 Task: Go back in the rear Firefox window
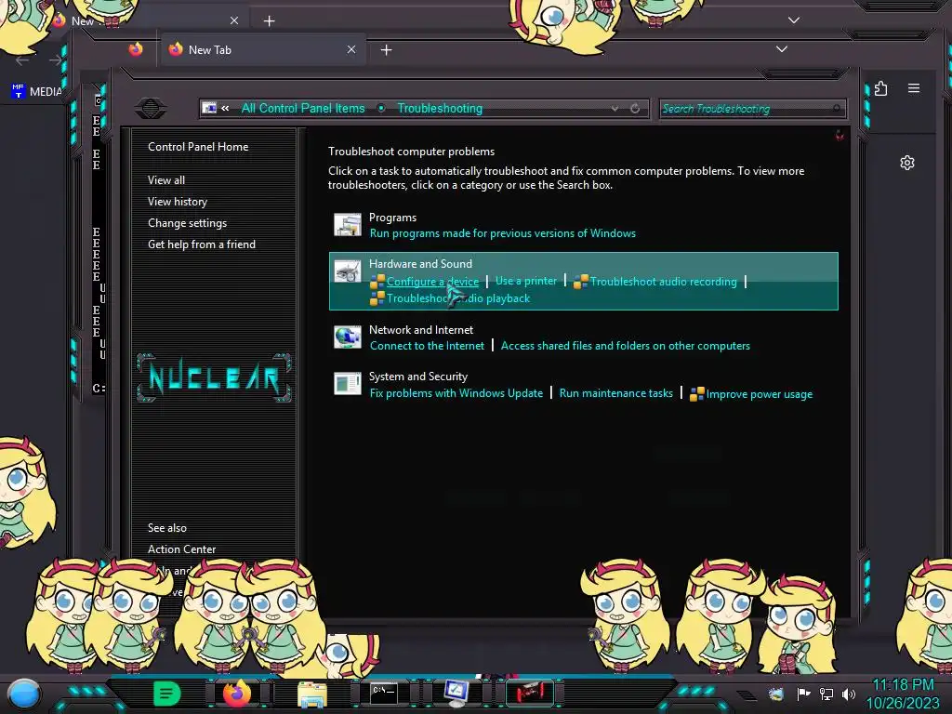pos(22,60)
